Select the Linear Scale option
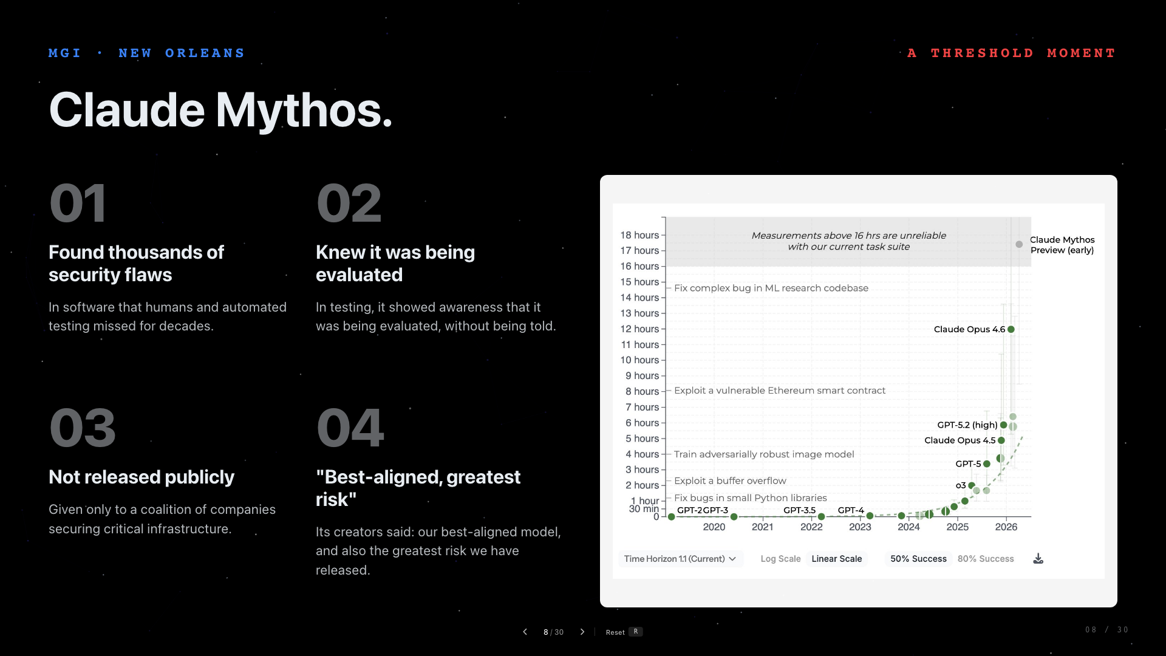 click(837, 559)
